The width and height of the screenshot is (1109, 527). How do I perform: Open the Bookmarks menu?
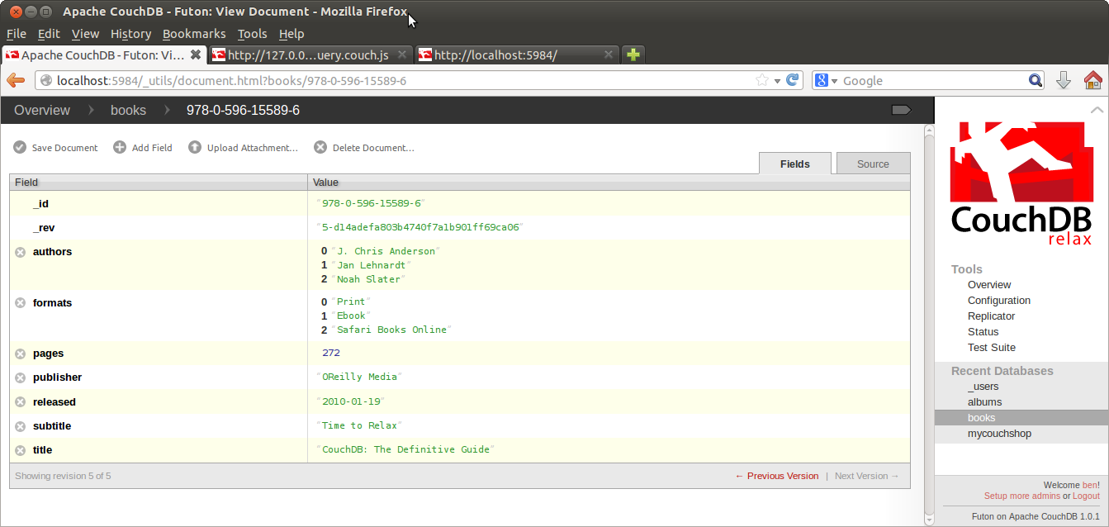click(194, 34)
